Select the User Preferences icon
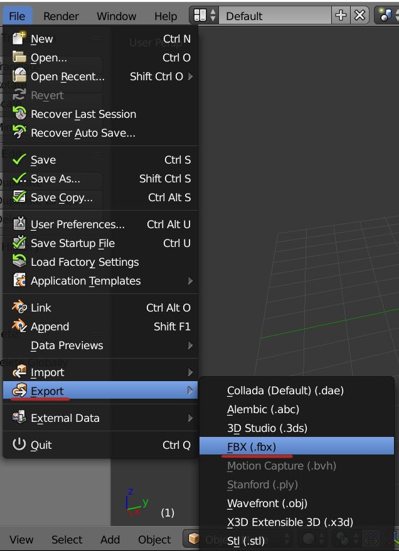 [x=20, y=224]
